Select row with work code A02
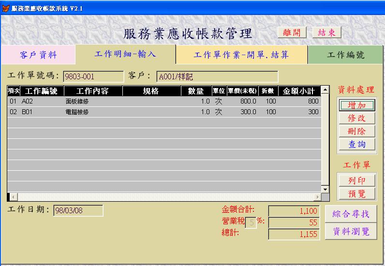Image resolution: width=385 pixels, height=266 pixels. [x=164, y=101]
